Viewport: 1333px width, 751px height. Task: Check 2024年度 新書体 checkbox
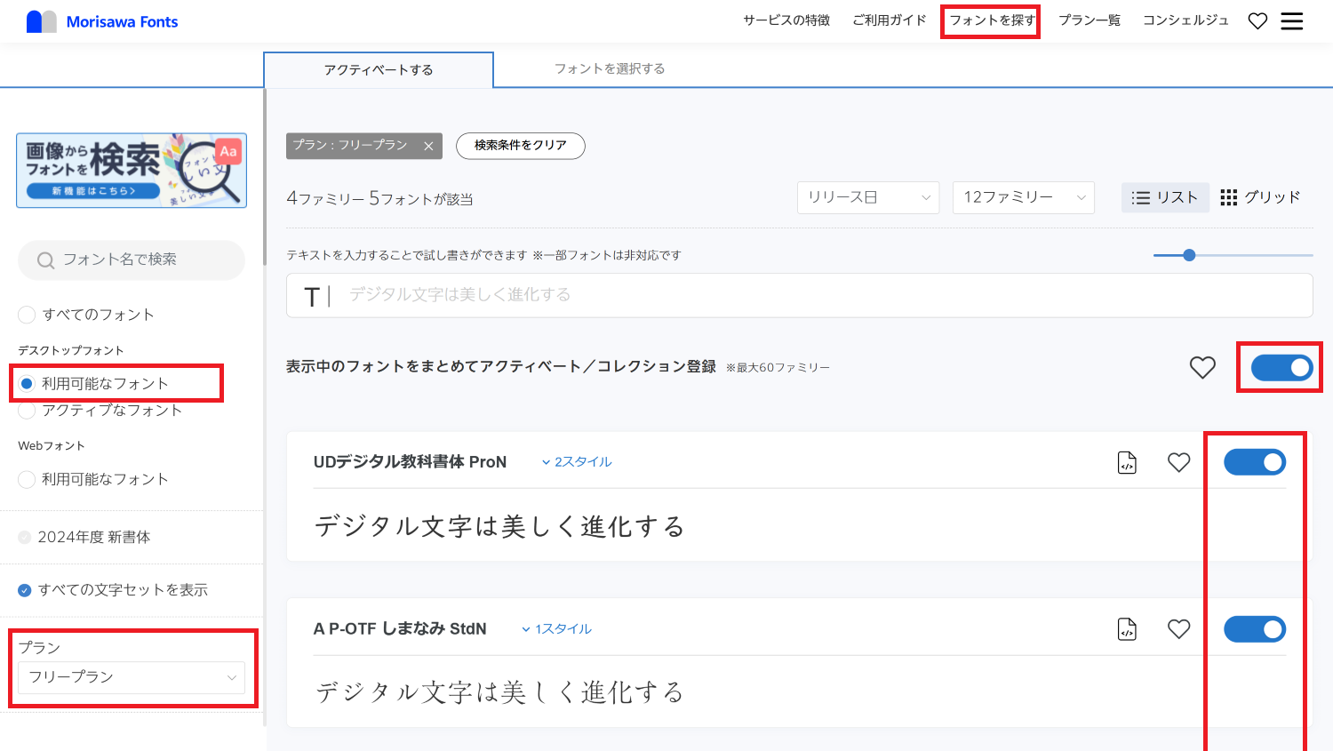click(x=25, y=538)
